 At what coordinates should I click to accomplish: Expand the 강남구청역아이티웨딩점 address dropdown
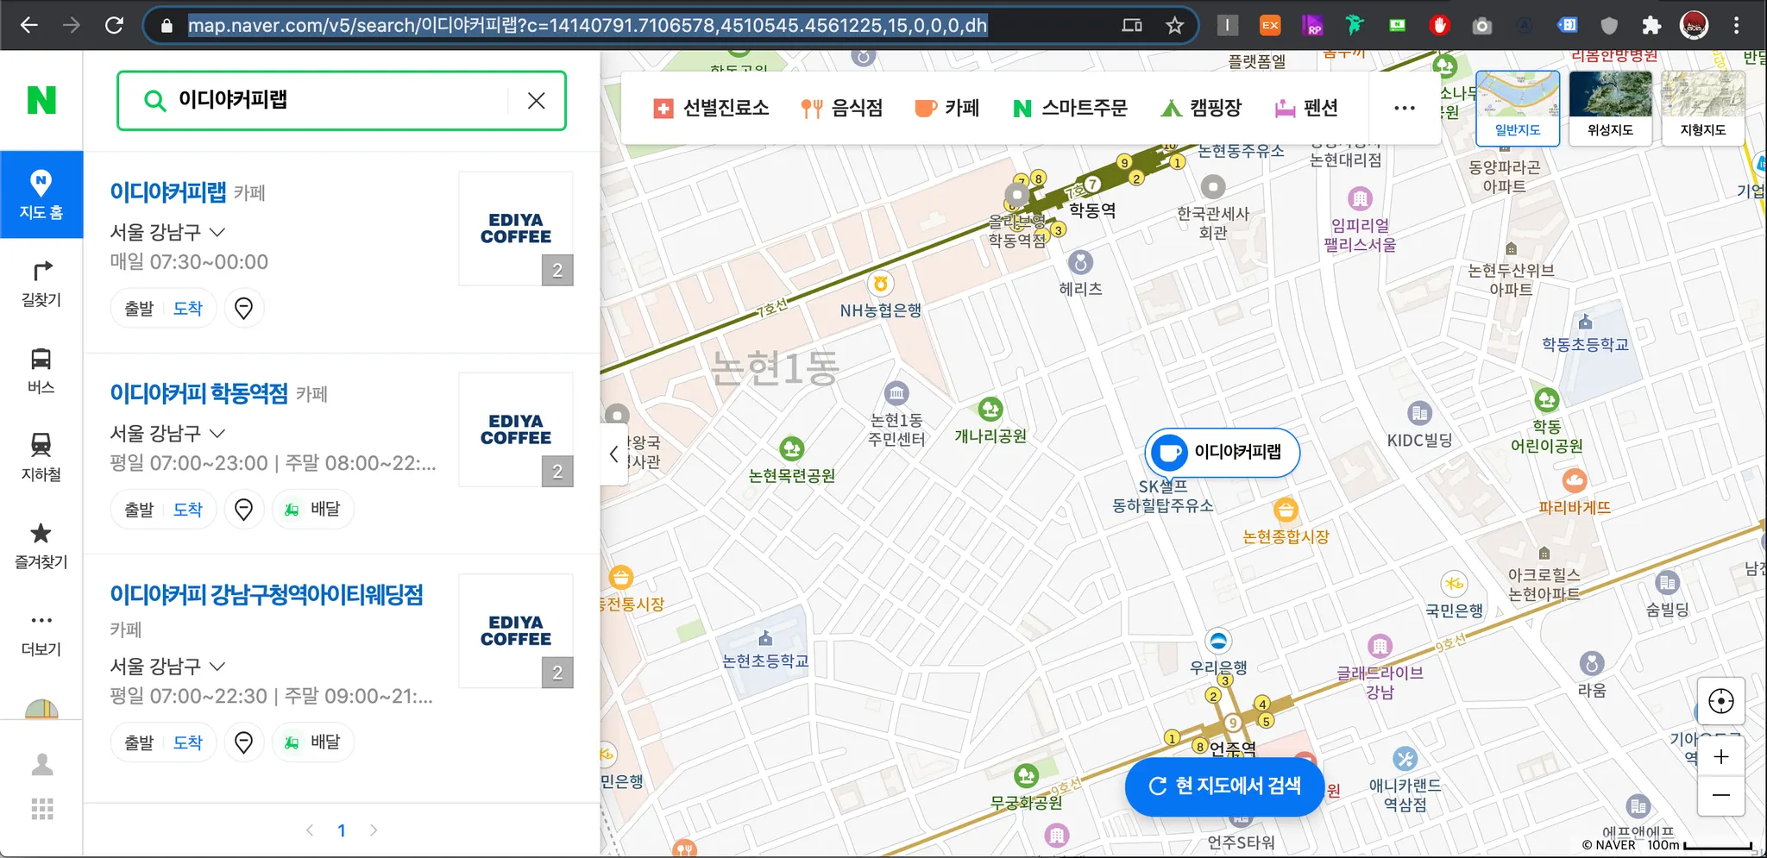click(x=217, y=666)
